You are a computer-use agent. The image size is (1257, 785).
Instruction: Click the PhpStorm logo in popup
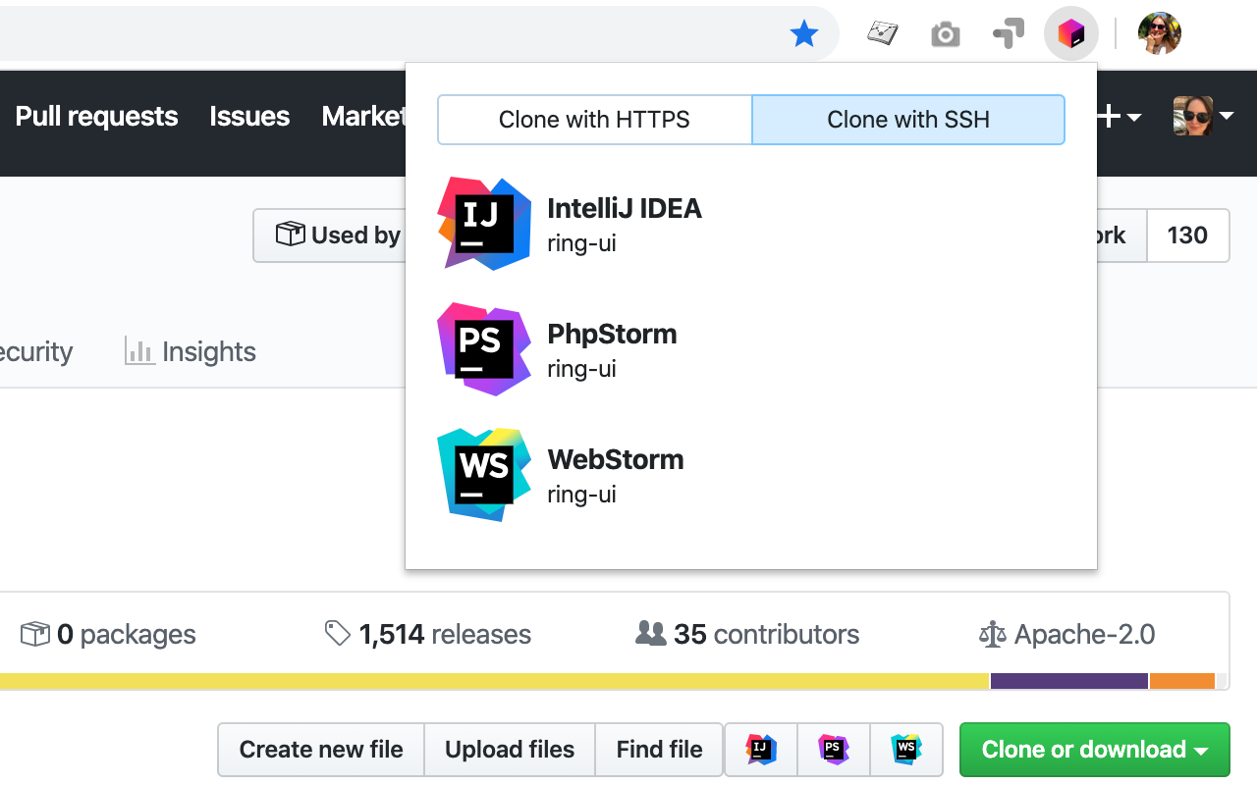point(484,349)
